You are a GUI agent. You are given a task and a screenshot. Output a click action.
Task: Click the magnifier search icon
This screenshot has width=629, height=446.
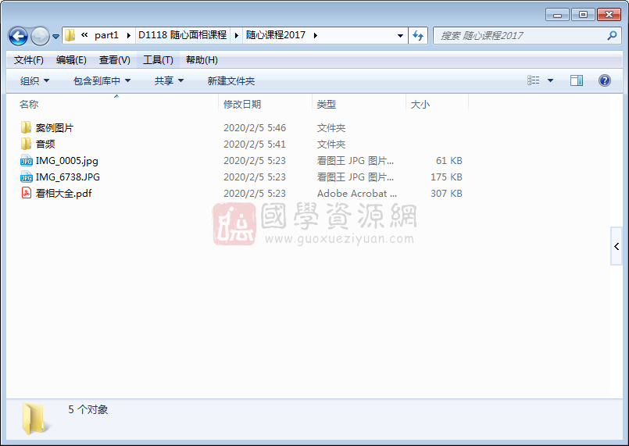click(x=612, y=36)
